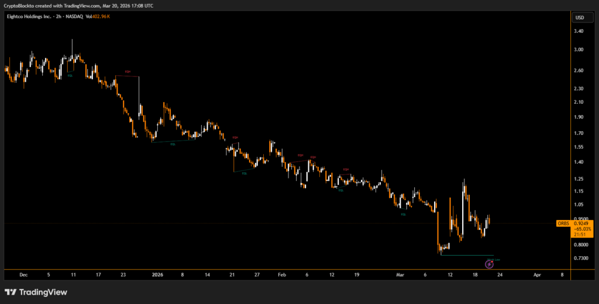
Task: Click the TradingView logo in the footer
Action: point(36,292)
